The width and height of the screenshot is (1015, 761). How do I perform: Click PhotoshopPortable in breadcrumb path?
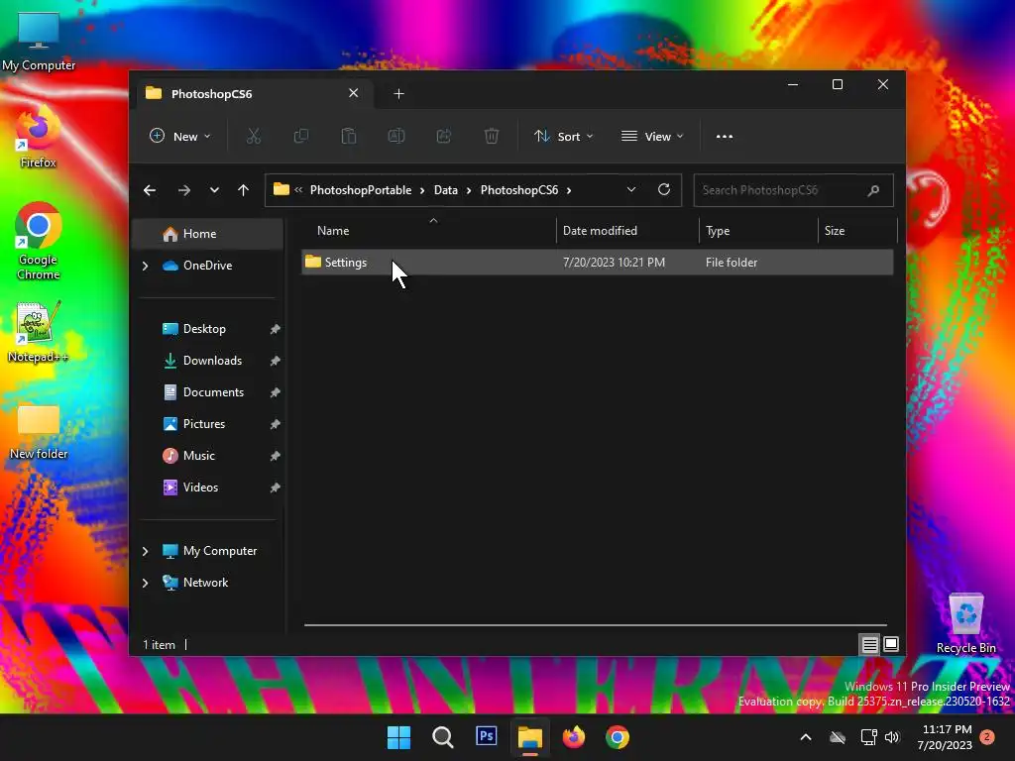point(361,190)
